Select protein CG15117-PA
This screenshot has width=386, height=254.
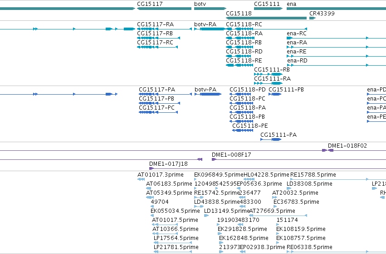pyautogui.click(x=157, y=90)
